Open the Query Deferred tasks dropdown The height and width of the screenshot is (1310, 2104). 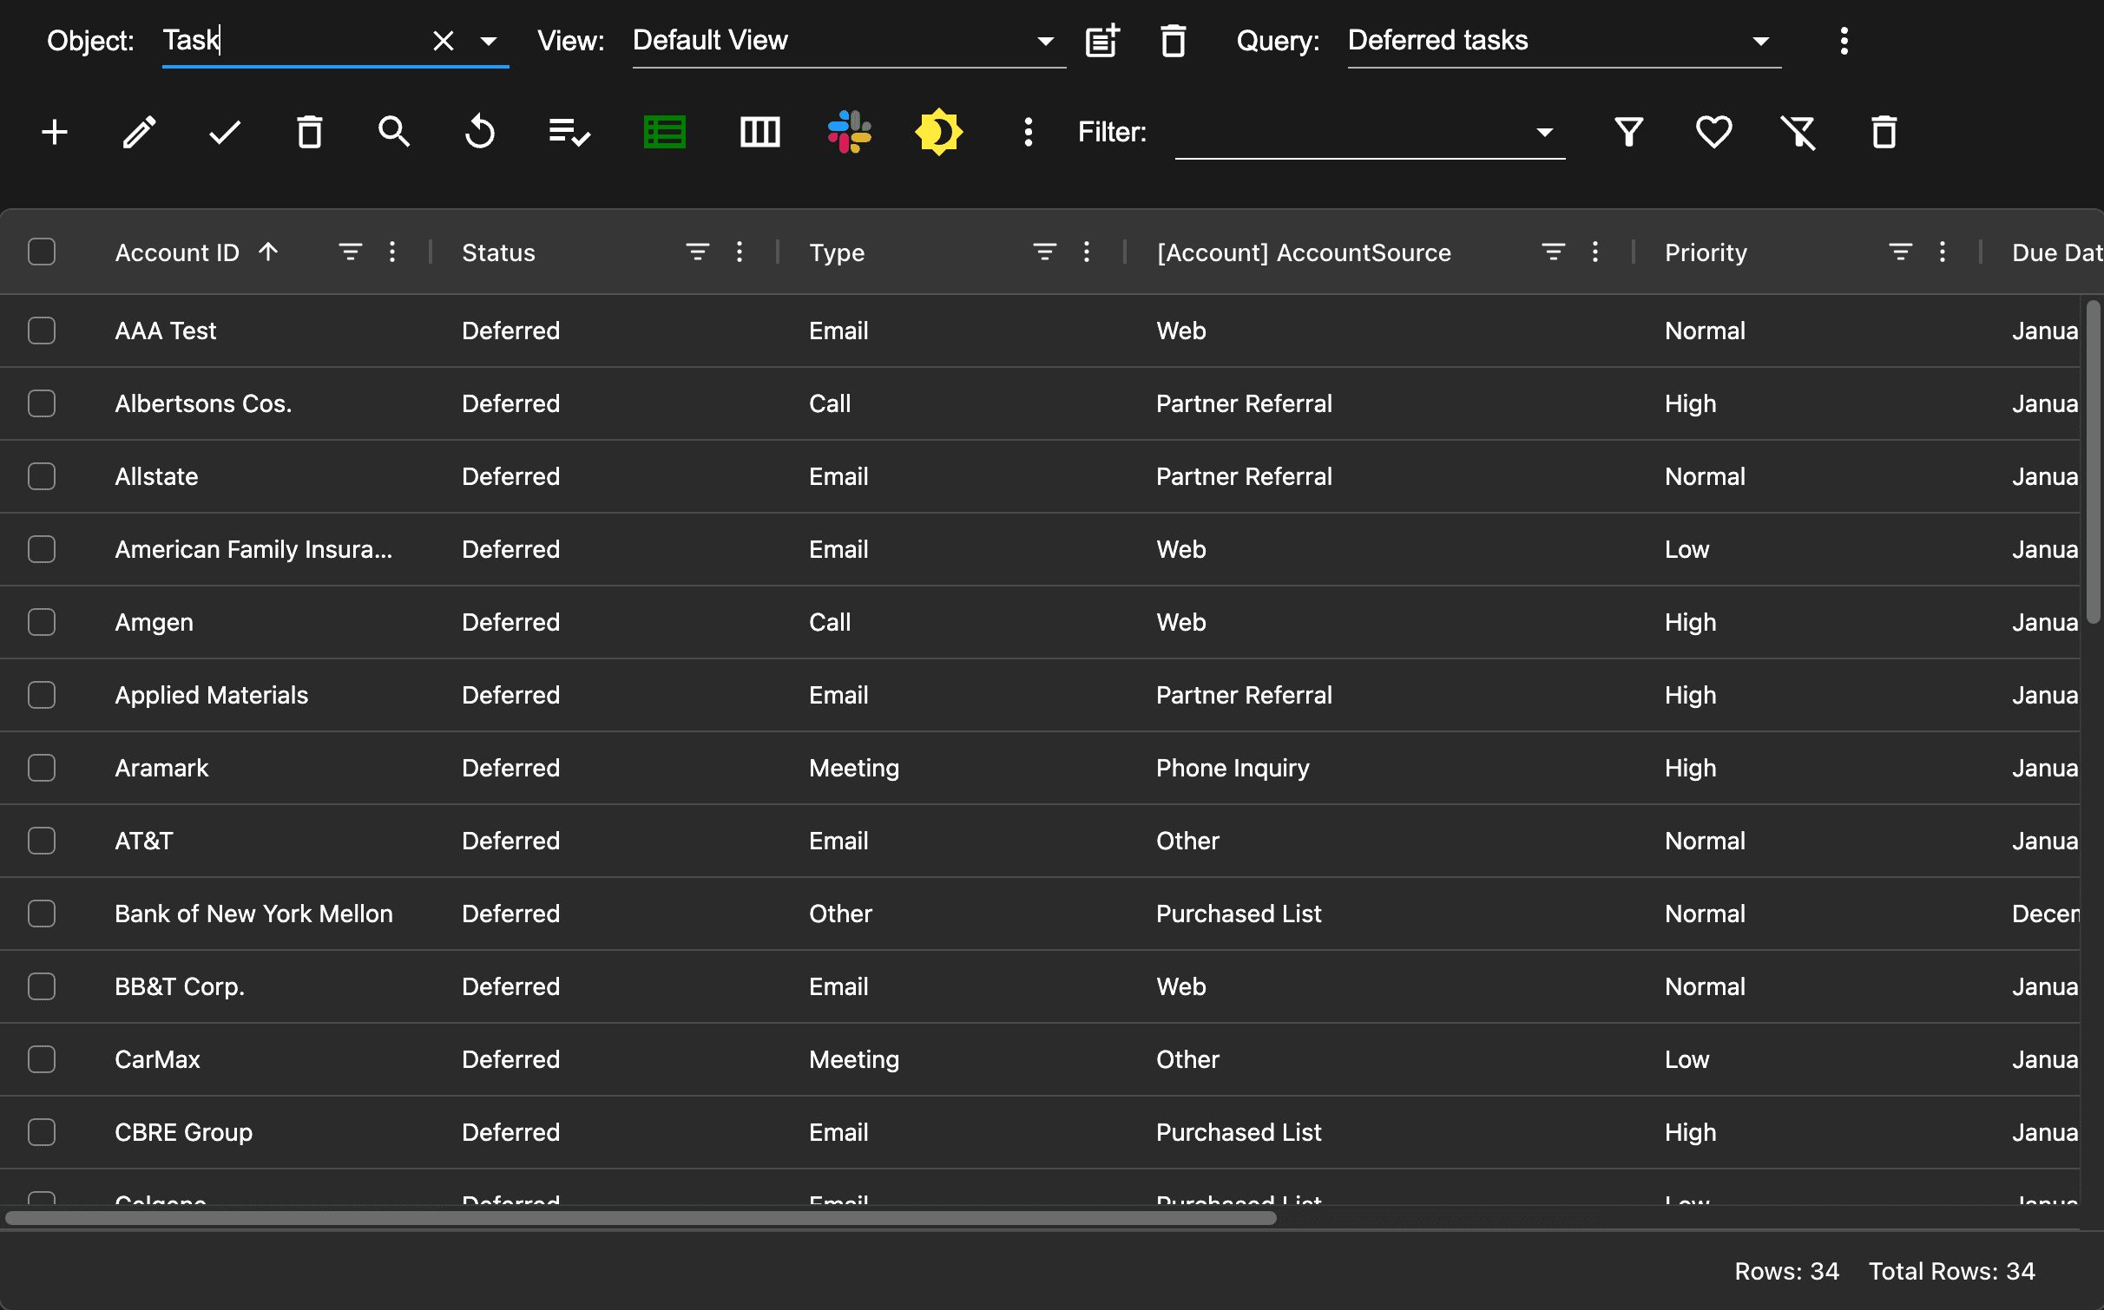(1760, 41)
